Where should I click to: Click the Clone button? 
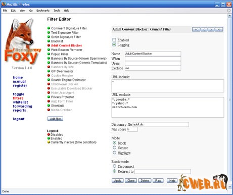click(131, 181)
